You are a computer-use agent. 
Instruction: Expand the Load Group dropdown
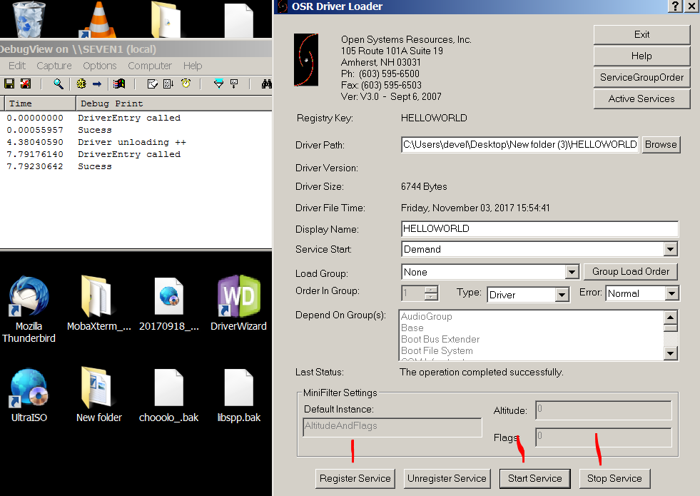(571, 273)
